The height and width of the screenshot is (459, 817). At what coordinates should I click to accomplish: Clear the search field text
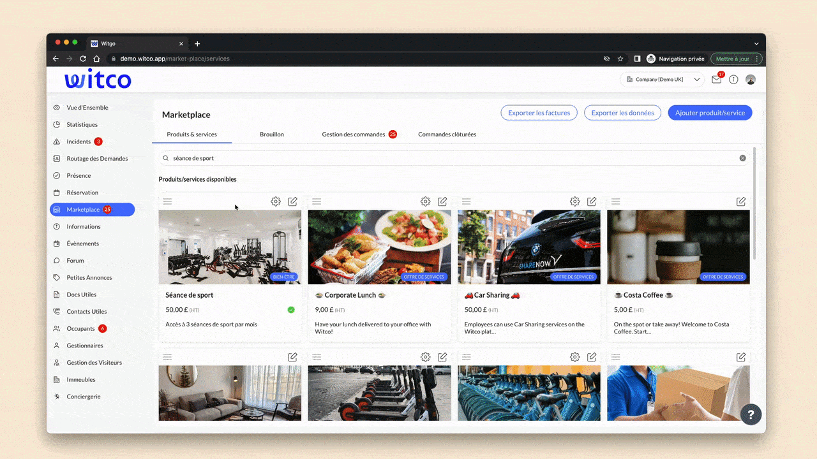point(742,158)
